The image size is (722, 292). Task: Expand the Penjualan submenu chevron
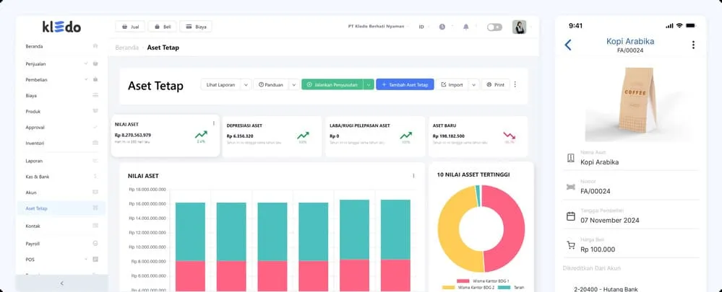86,64
